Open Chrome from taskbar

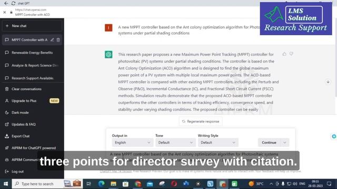[138, 184]
